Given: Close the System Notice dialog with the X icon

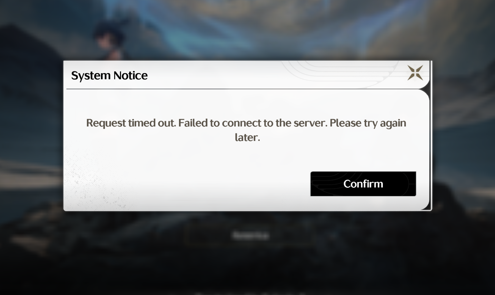Looking at the screenshot, I should (415, 73).
